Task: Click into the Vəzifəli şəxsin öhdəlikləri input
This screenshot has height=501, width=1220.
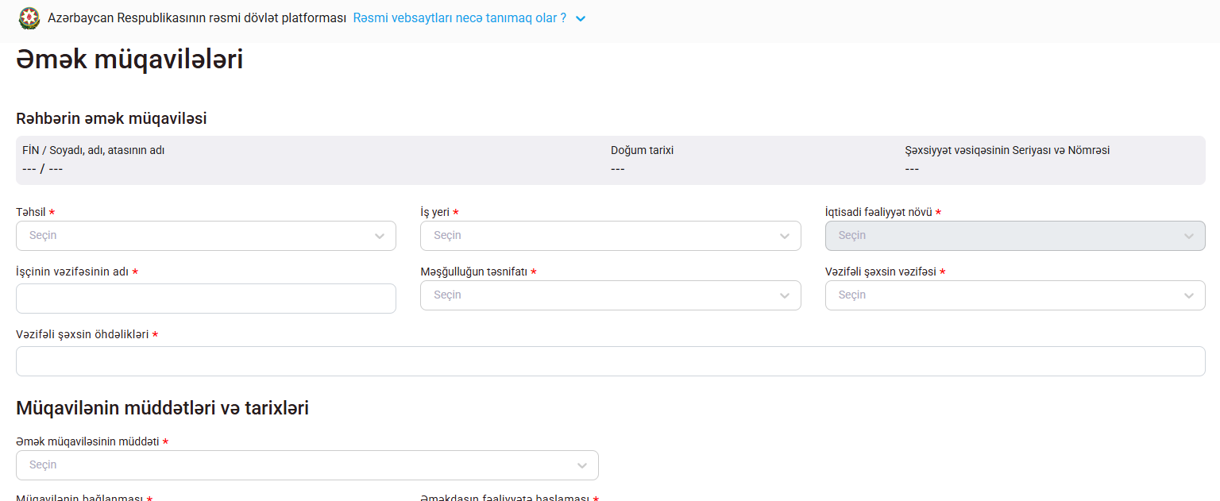Action: 609,361
